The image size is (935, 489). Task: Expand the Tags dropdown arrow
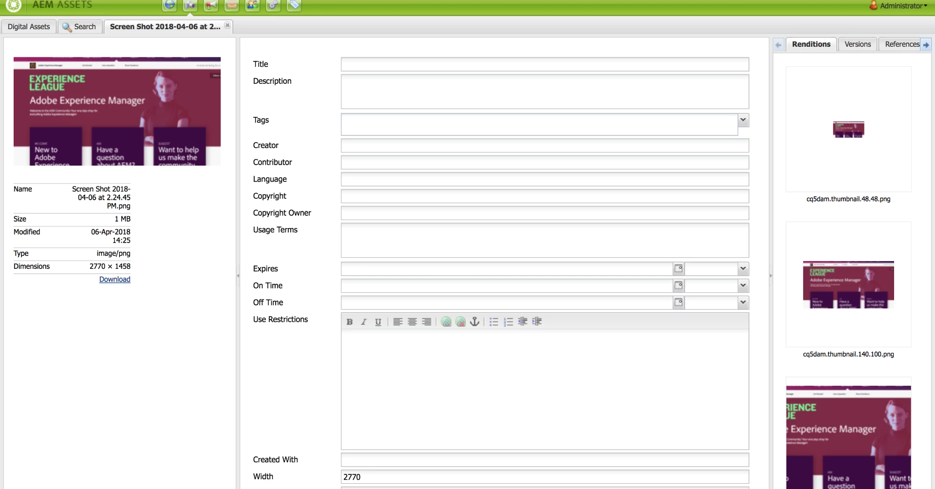click(743, 120)
